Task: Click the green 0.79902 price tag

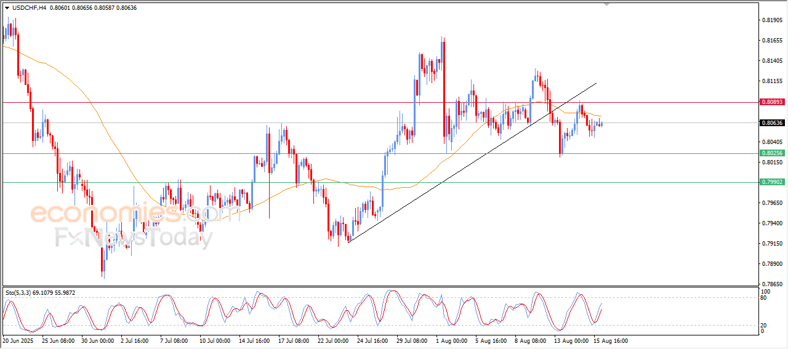Action: pos(771,182)
